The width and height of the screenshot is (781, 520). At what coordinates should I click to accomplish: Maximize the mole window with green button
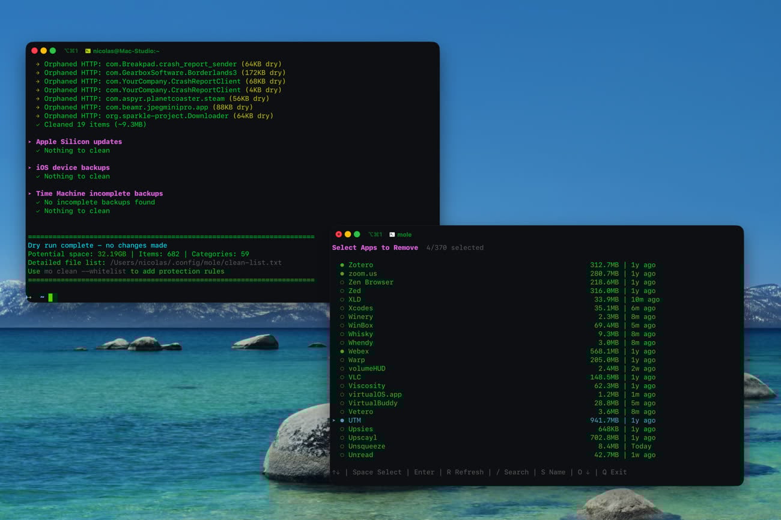(x=357, y=234)
